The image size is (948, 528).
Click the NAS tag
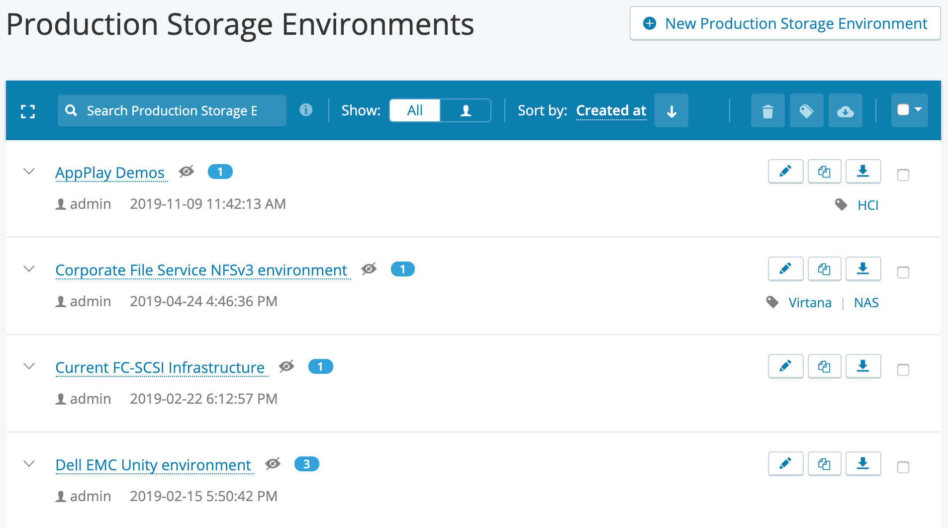click(x=866, y=302)
